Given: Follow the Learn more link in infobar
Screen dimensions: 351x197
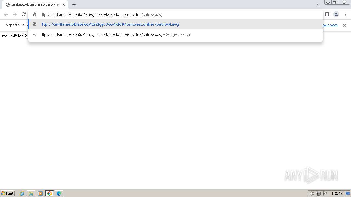Looking at the screenshot, I should point(330,25).
